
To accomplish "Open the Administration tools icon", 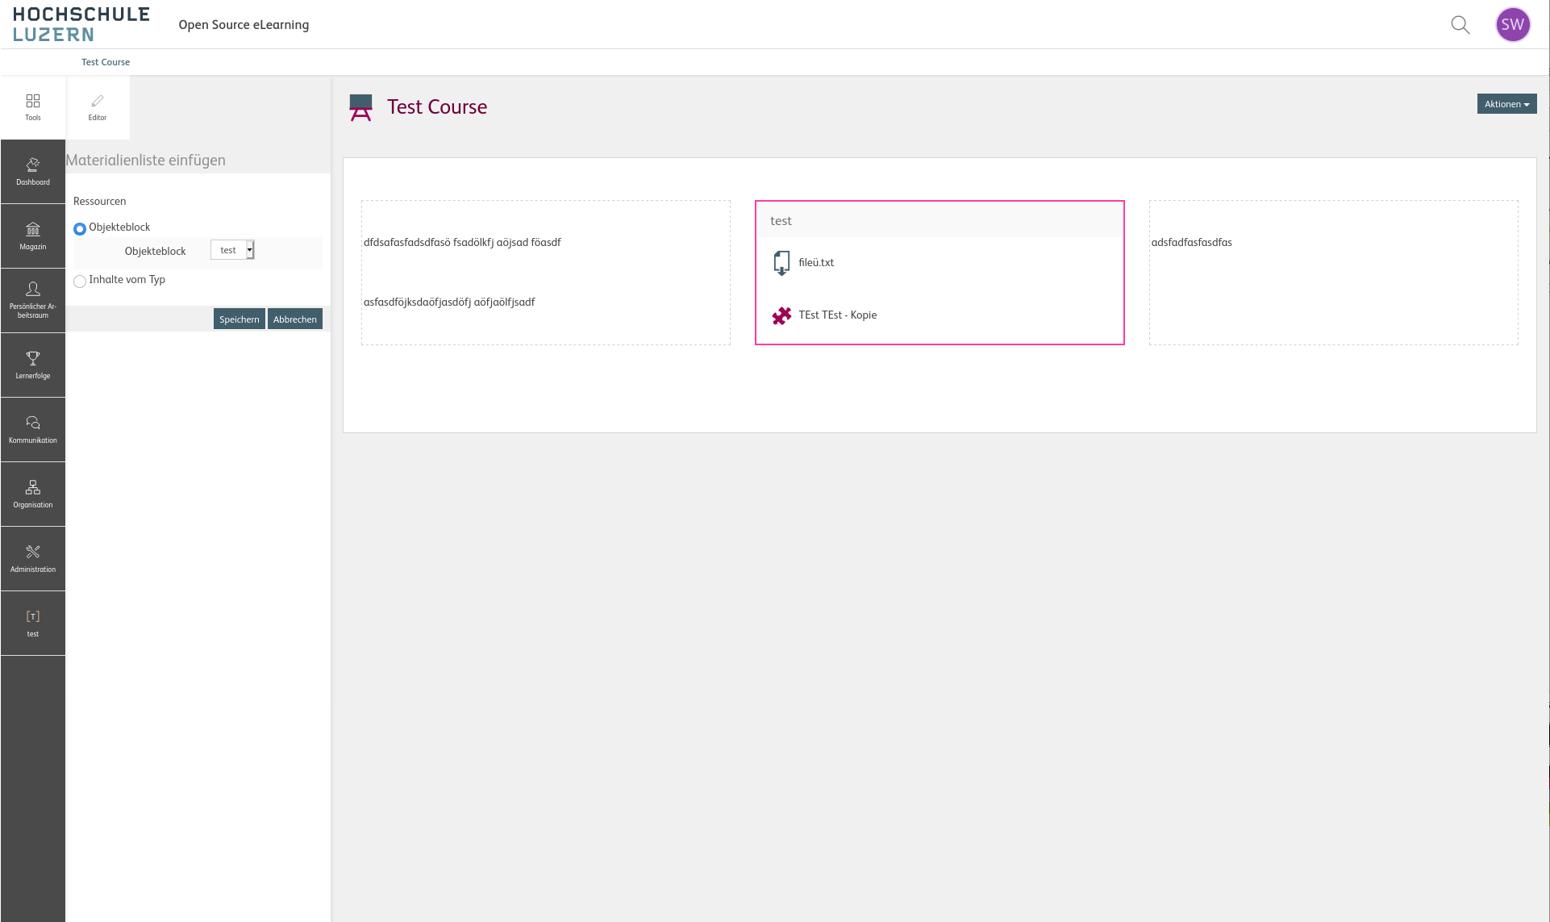I will [32, 558].
